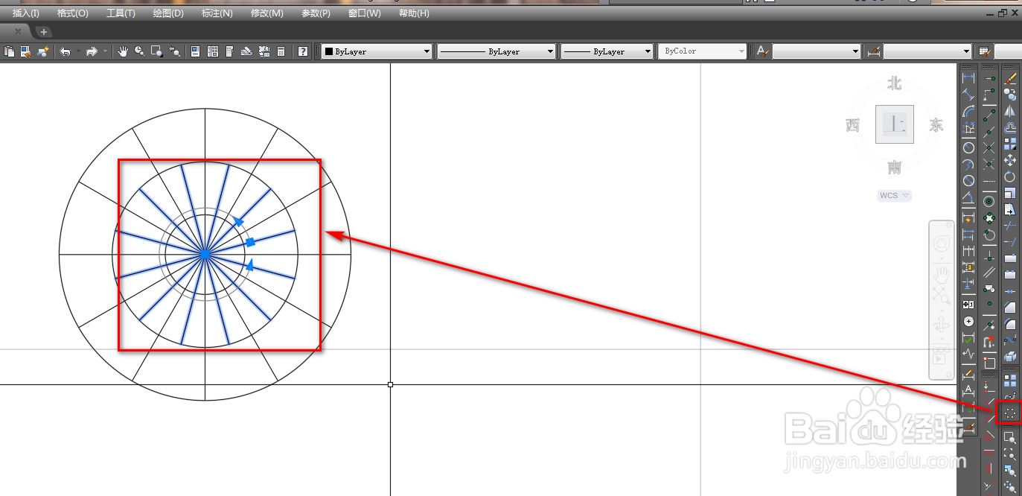Select the Offset tool

click(1010, 128)
